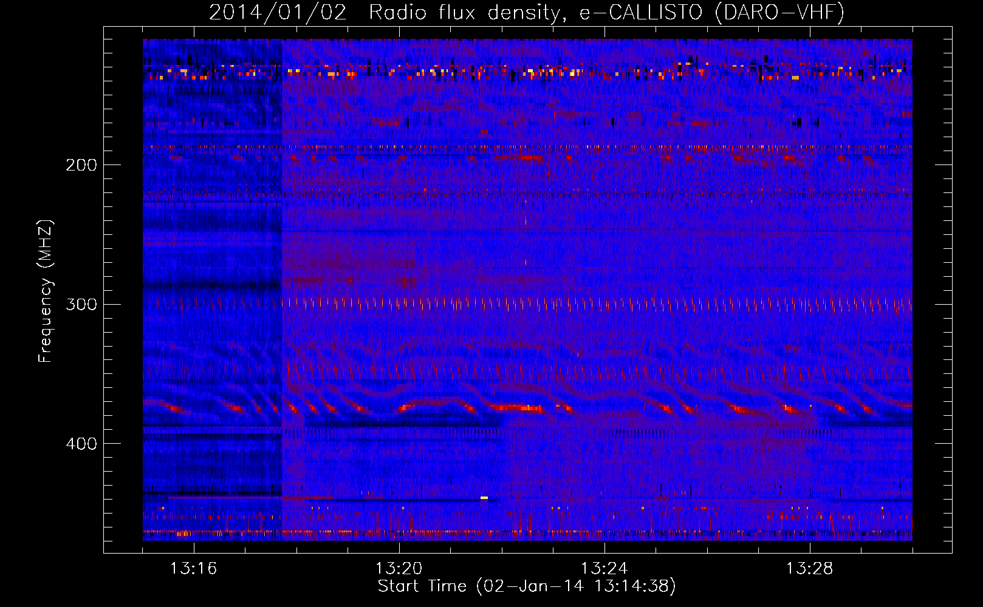Click the 400 frequency tick label

(81, 444)
